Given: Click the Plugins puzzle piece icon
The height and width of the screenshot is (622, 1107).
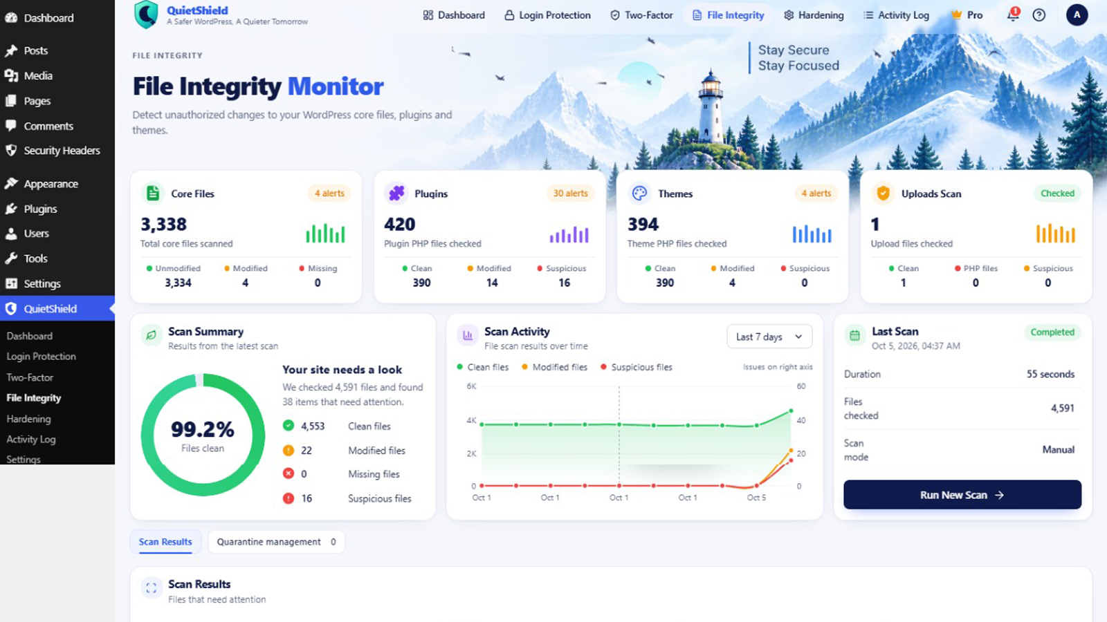Looking at the screenshot, I should tap(396, 194).
